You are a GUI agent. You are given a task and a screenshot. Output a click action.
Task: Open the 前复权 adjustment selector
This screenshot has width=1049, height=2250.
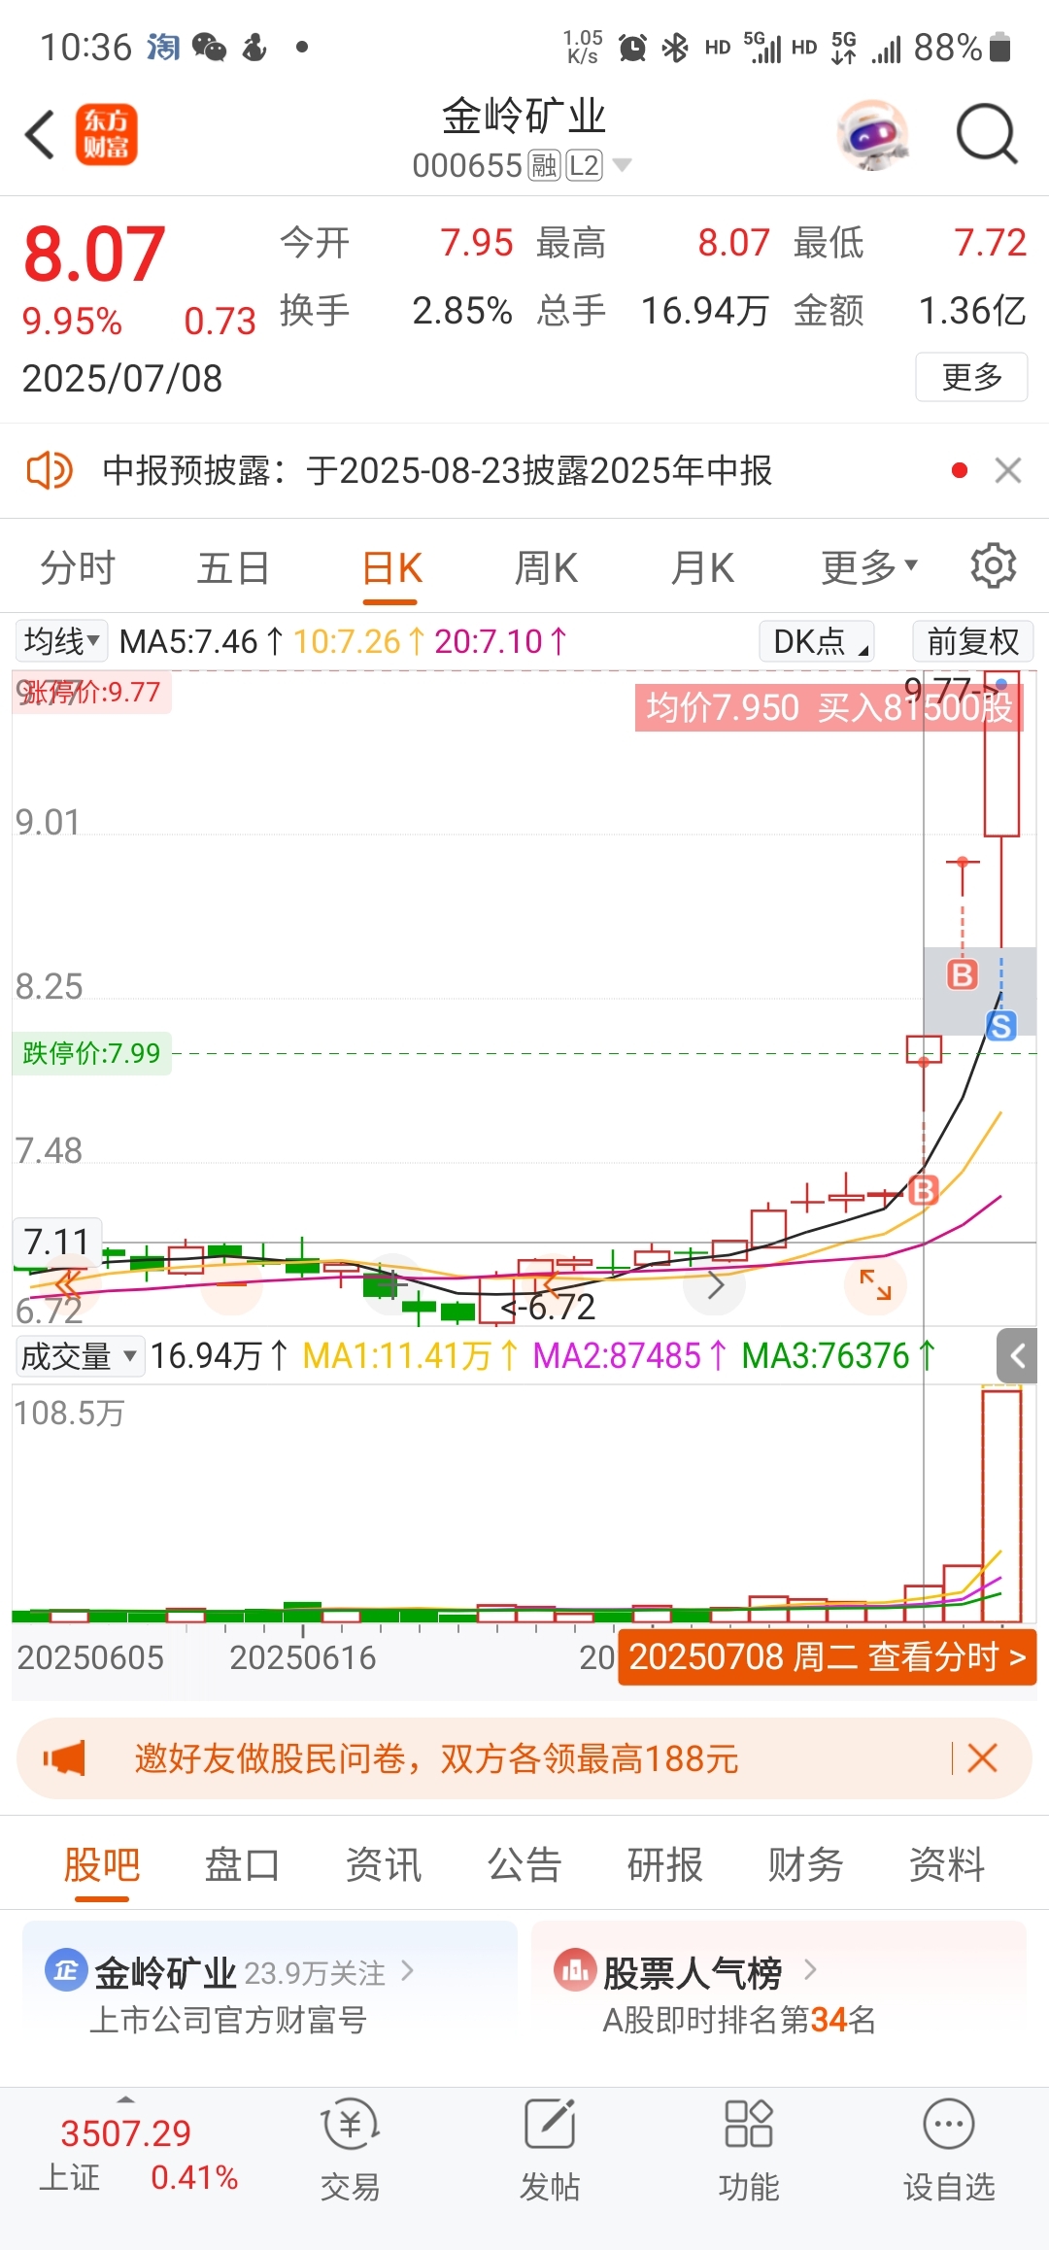click(972, 641)
